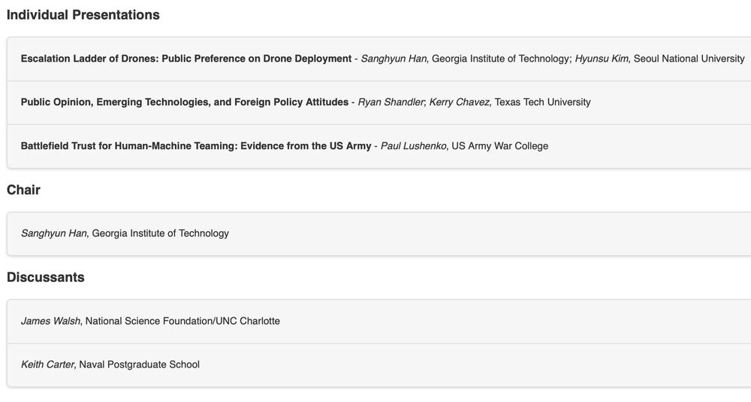The height and width of the screenshot is (402, 751).
Task: Click Georgia Institute of Technology under Chair
Action: point(161,233)
